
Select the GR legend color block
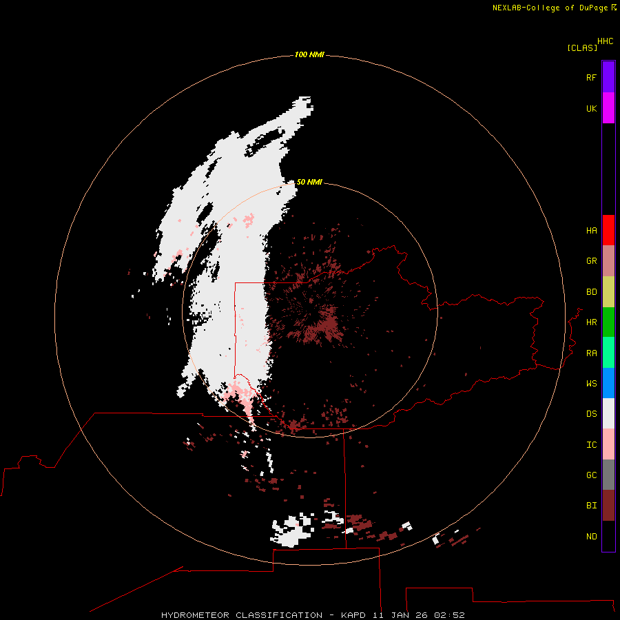608,261
